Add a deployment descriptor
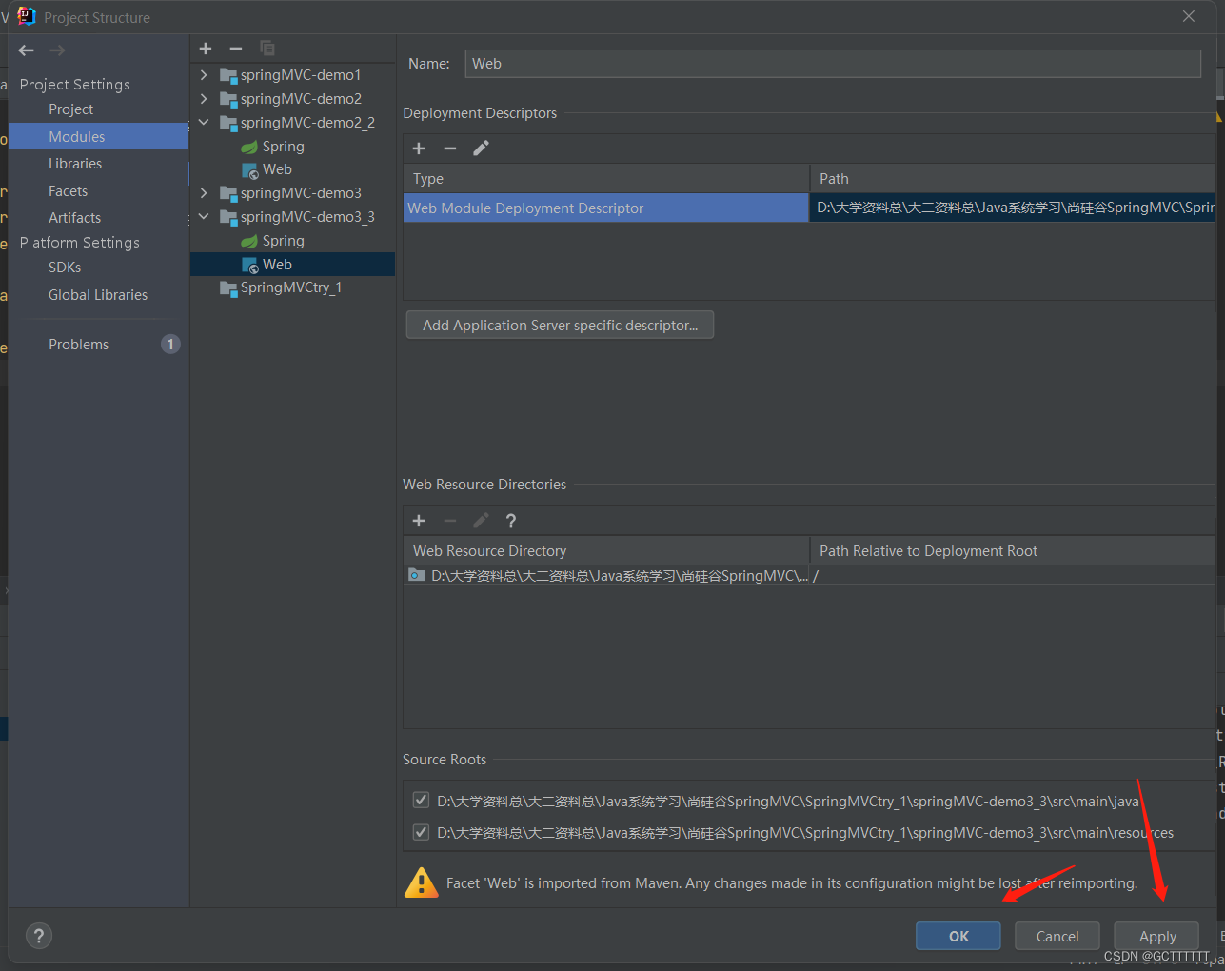Image resolution: width=1225 pixels, height=971 pixels. coord(419,149)
